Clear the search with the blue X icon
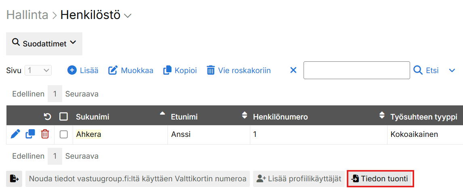 (x=293, y=70)
